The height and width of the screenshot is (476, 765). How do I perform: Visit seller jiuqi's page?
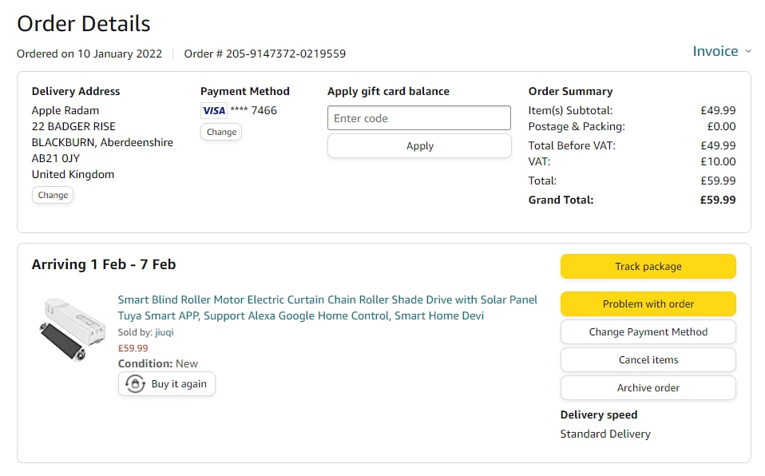pyautogui.click(x=164, y=332)
